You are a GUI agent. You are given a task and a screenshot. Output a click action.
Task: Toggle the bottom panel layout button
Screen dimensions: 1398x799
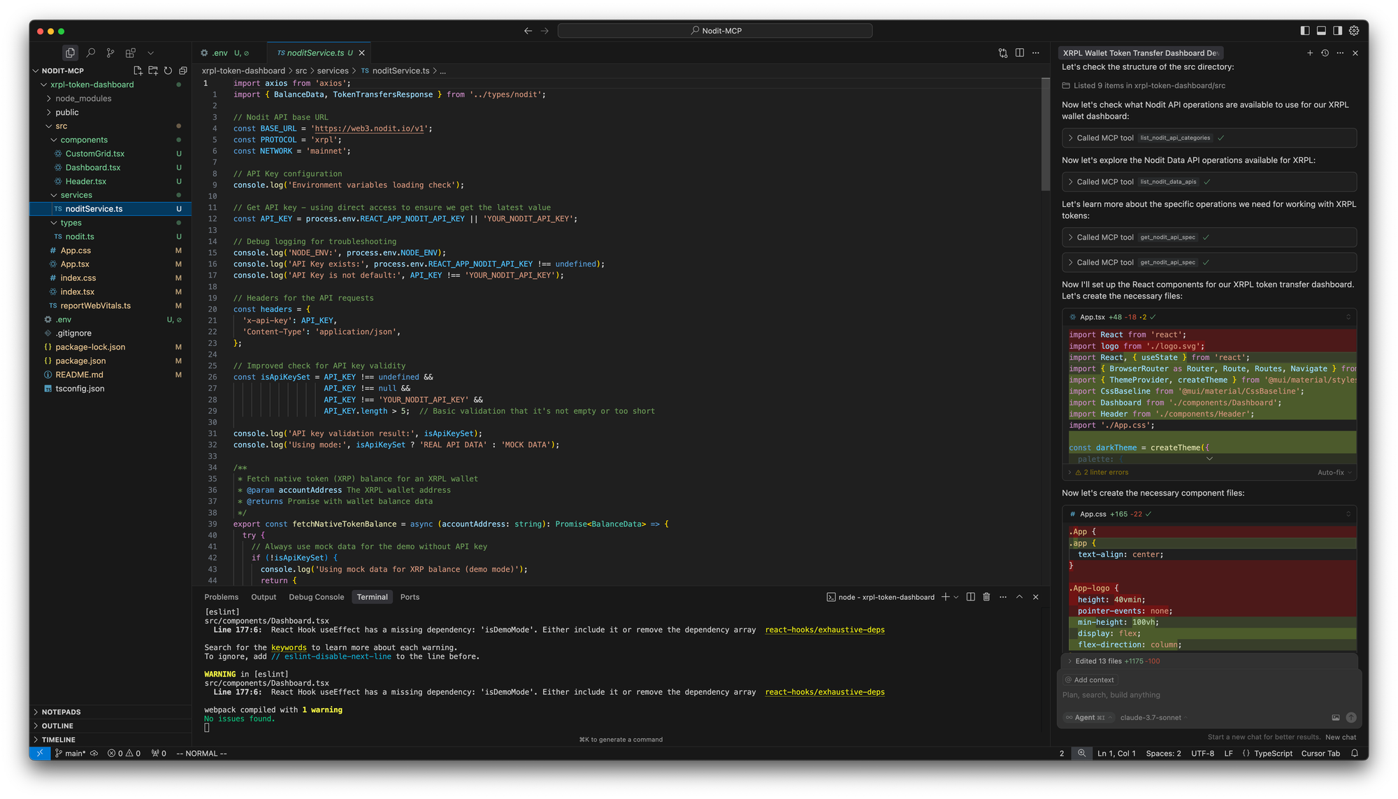click(x=1321, y=31)
